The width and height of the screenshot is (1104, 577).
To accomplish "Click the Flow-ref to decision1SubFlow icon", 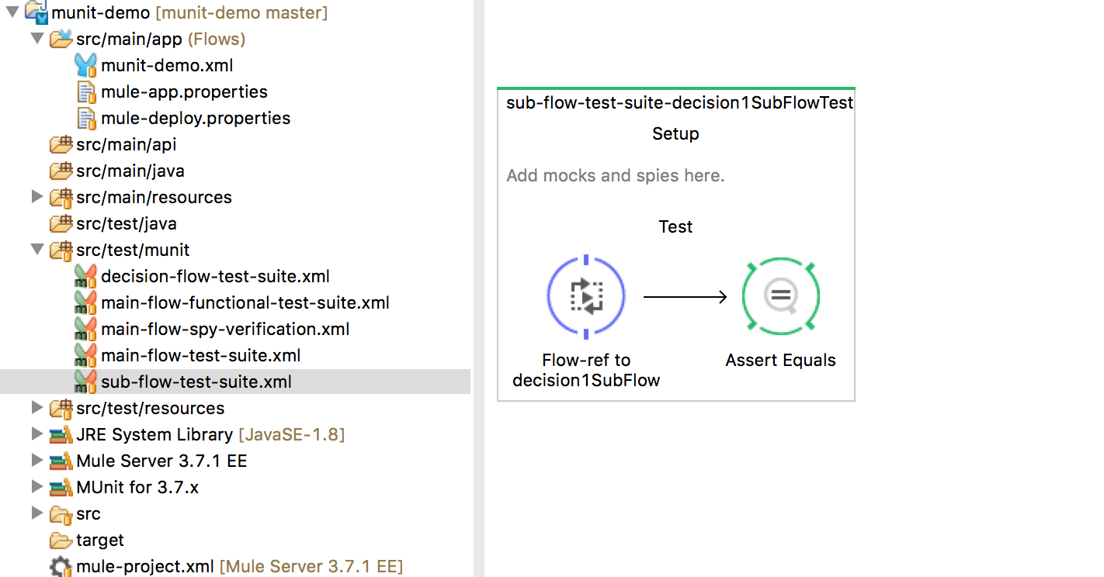I will [586, 296].
